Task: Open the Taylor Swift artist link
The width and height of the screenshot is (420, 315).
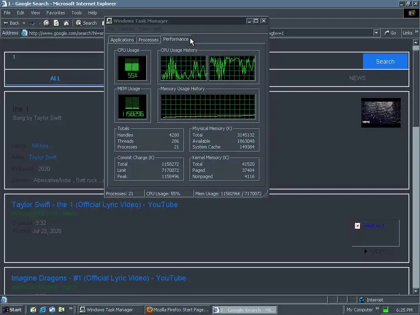Action: (43, 157)
